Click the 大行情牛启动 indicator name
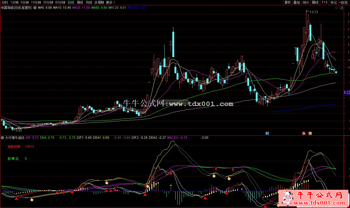 (x=15, y=138)
